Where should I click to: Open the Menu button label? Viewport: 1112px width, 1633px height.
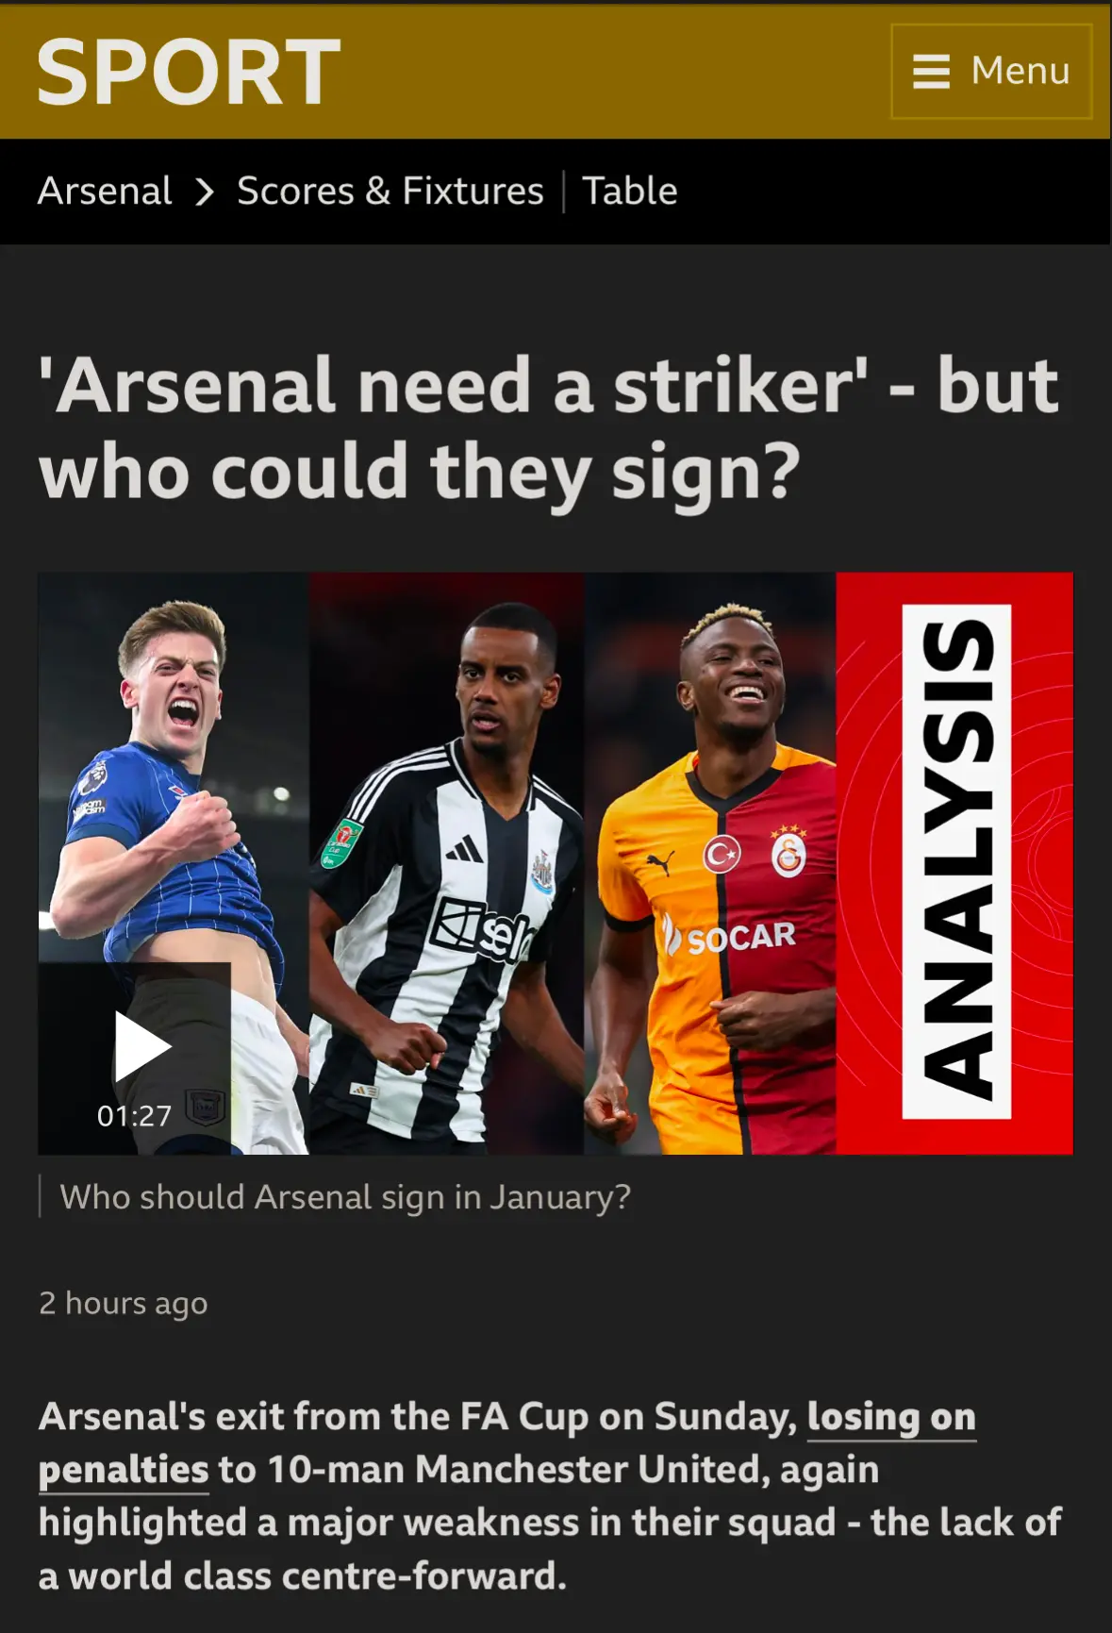(1021, 71)
